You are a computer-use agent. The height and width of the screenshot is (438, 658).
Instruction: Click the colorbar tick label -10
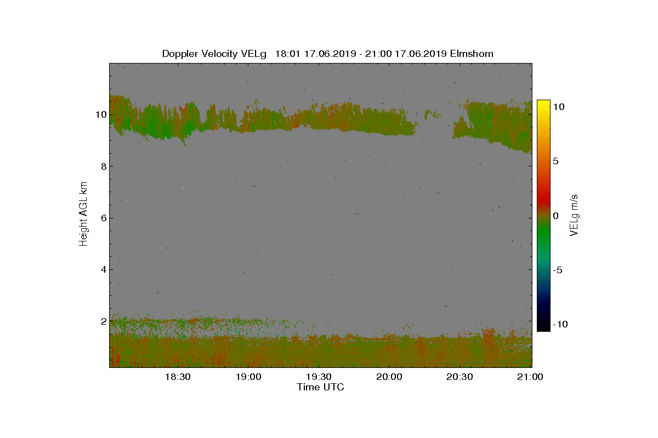click(560, 324)
